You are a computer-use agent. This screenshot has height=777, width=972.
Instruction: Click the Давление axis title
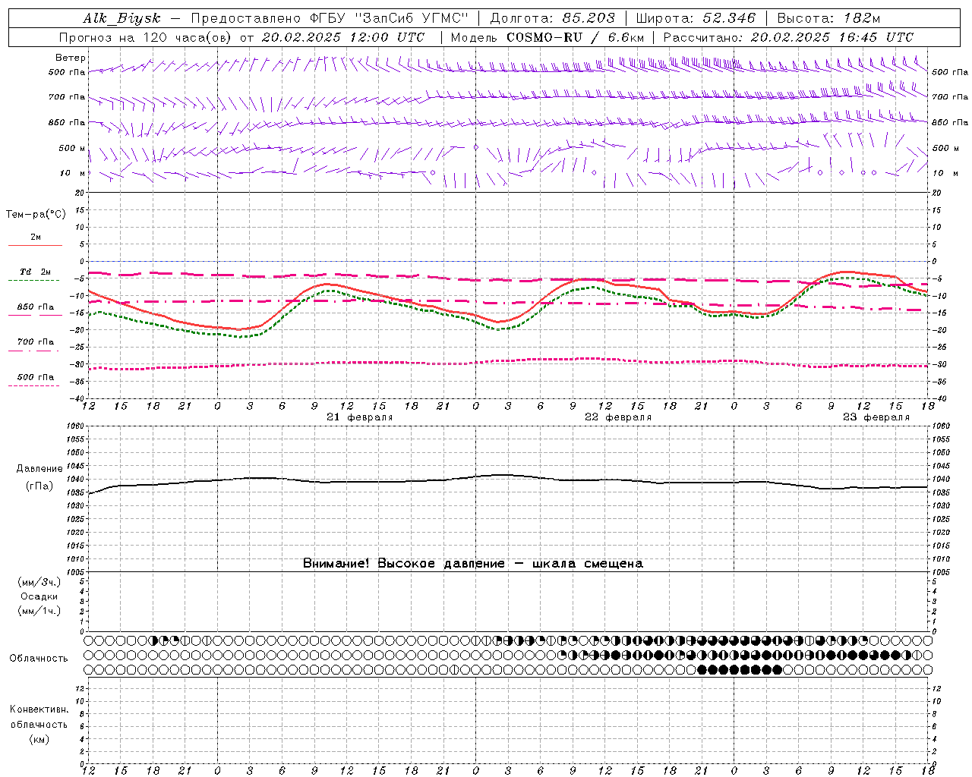(x=39, y=469)
